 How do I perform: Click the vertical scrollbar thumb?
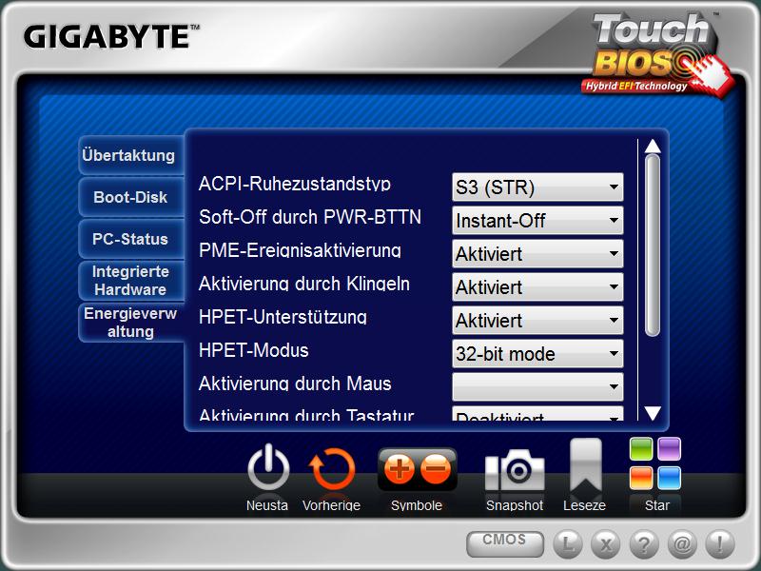coord(653,246)
